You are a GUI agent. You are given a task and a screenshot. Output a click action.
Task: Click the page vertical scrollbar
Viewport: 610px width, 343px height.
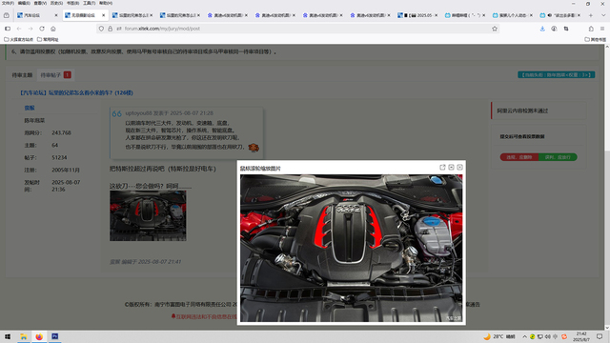click(x=607, y=187)
